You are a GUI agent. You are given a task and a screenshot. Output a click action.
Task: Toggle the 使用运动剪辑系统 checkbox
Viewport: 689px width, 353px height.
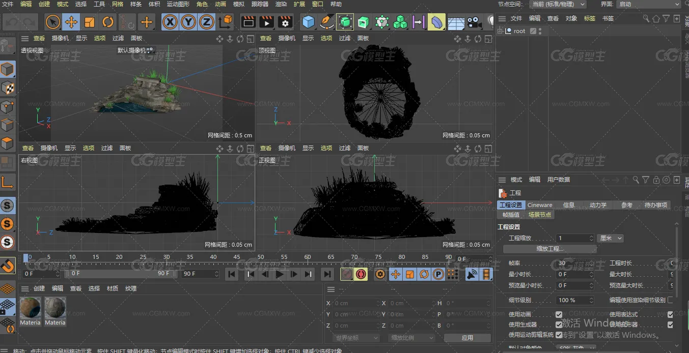(559, 335)
